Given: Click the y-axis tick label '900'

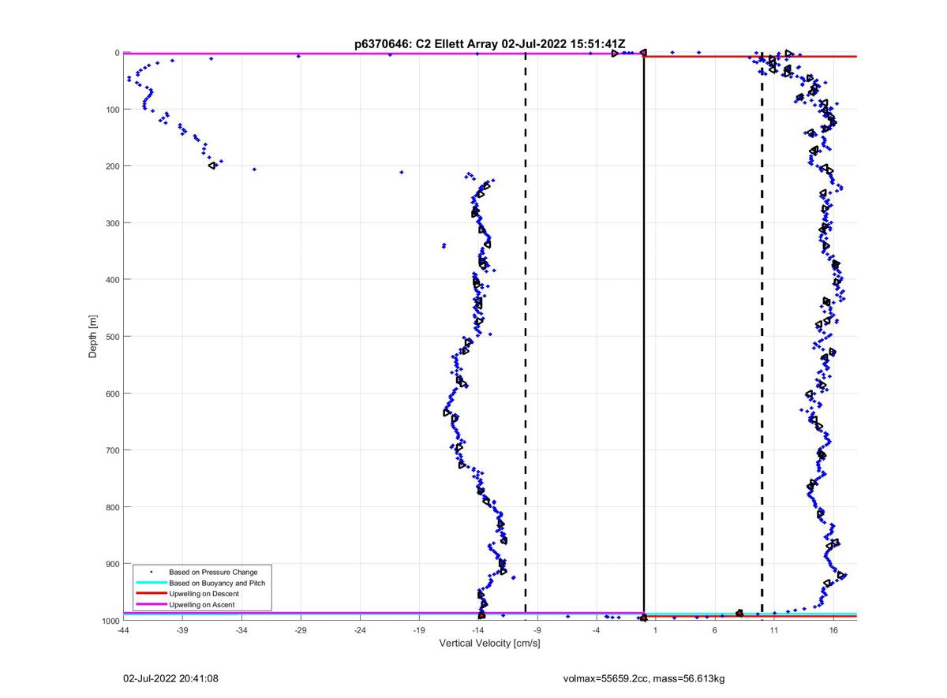Looking at the screenshot, I should tap(112, 564).
